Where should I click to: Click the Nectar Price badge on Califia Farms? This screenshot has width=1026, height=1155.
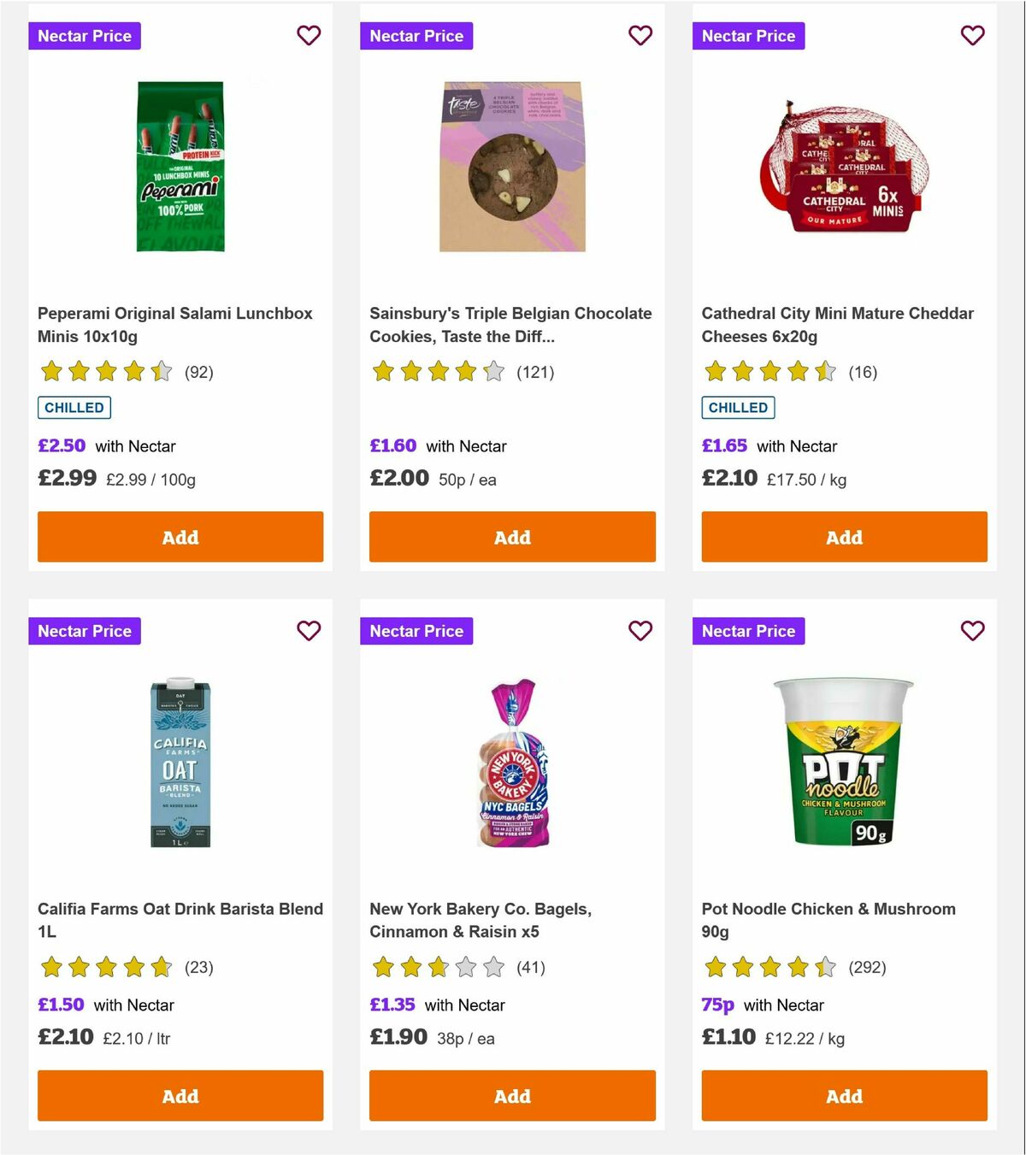[x=85, y=631]
